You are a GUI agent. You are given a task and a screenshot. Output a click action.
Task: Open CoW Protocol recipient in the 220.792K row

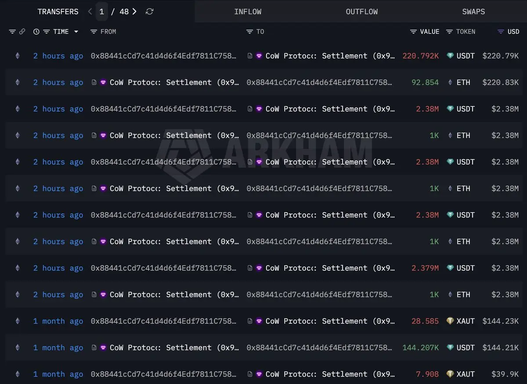tap(330, 56)
